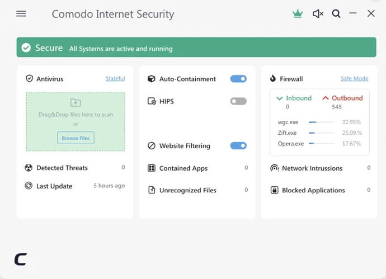Toggle the muted speaker silent mode icon
Image resolution: width=386 pixels, height=279 pixels.
[x=318, y=14]
